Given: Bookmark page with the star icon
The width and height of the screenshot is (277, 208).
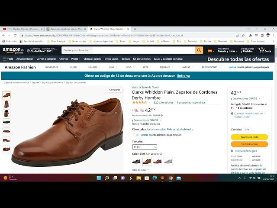Looking at the screenshot, I should pyautogui.click(x=243, y=36).
